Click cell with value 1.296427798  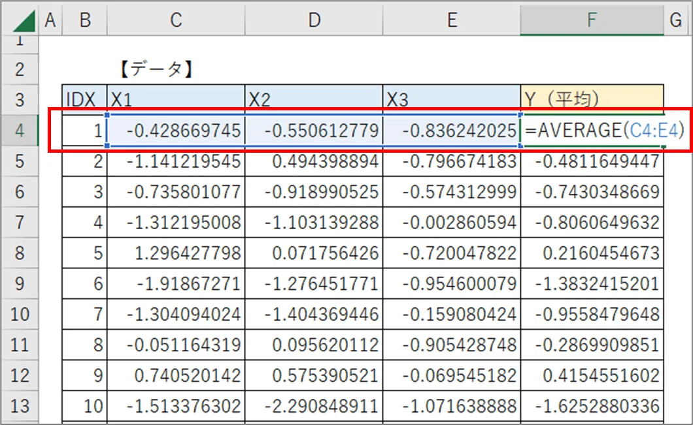175,253
